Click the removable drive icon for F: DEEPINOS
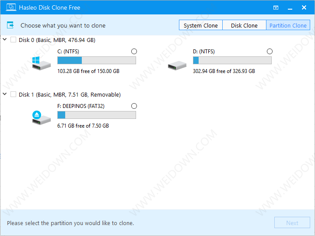Image resolution: width=315 pixels, height=236 pixels. 41,118
